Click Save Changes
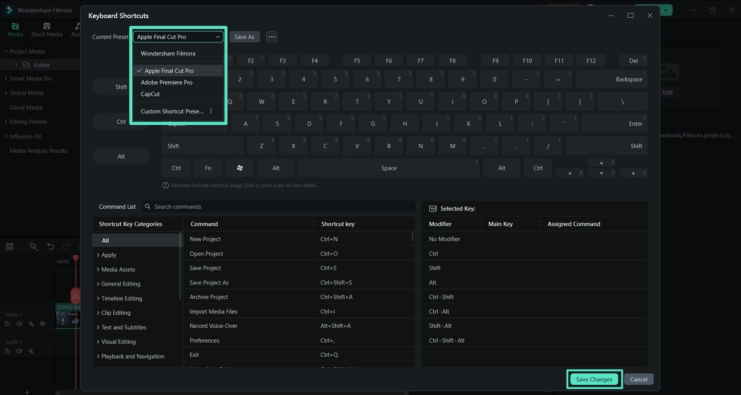741x395 pixels. coord(594,379)
